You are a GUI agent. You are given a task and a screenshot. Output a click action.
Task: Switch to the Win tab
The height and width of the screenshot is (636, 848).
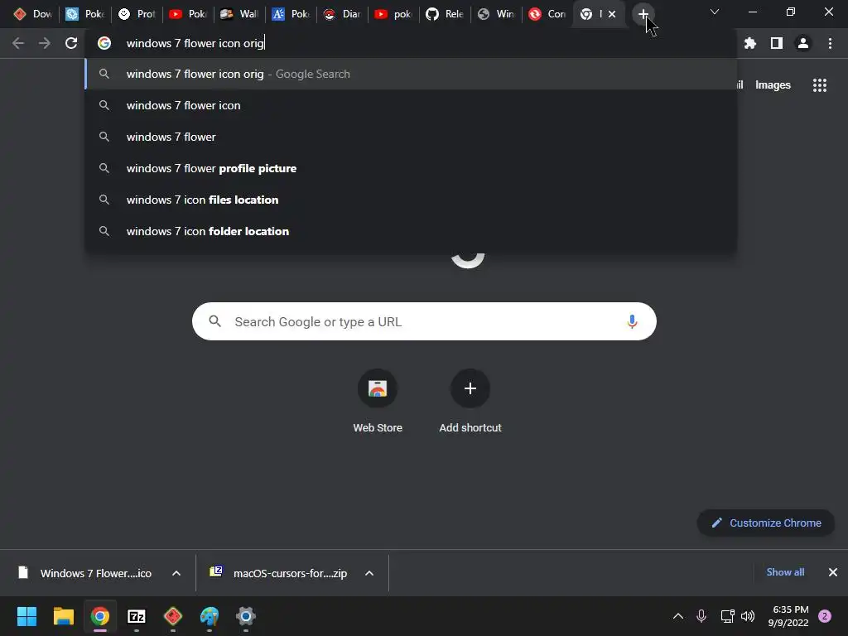tap(496, 15)
